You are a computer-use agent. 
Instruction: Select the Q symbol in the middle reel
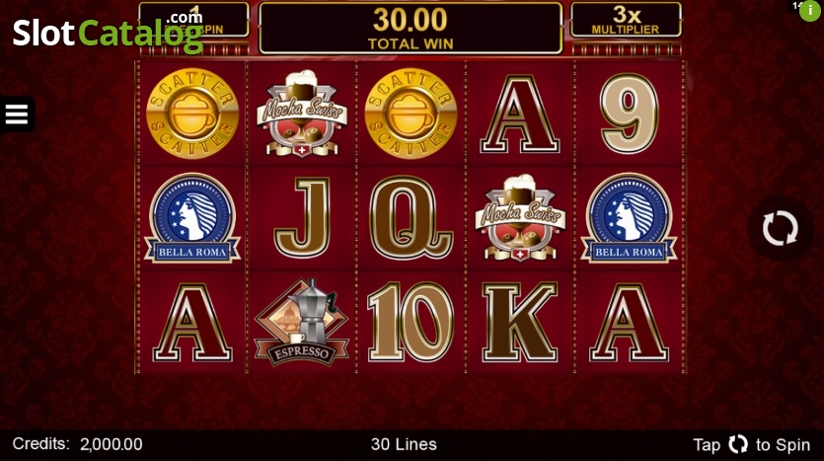[411, 217]
